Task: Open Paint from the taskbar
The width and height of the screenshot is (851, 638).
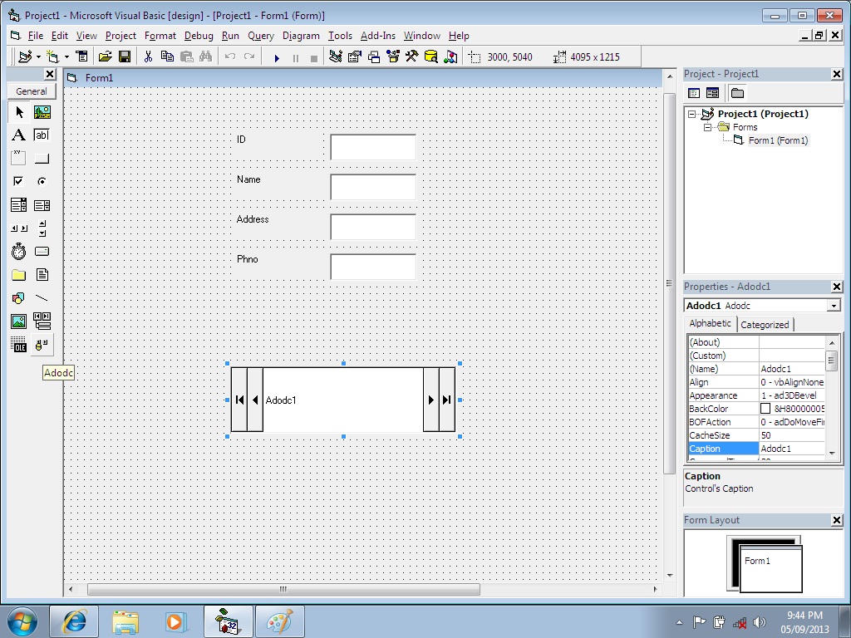Action: pos(279,621)
